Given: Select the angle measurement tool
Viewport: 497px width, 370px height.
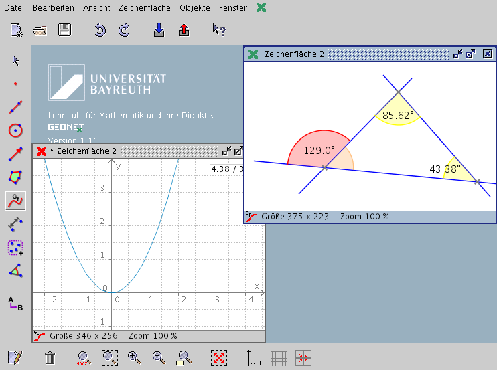Looking at the screenshot, I should click(x=15, y=271).
